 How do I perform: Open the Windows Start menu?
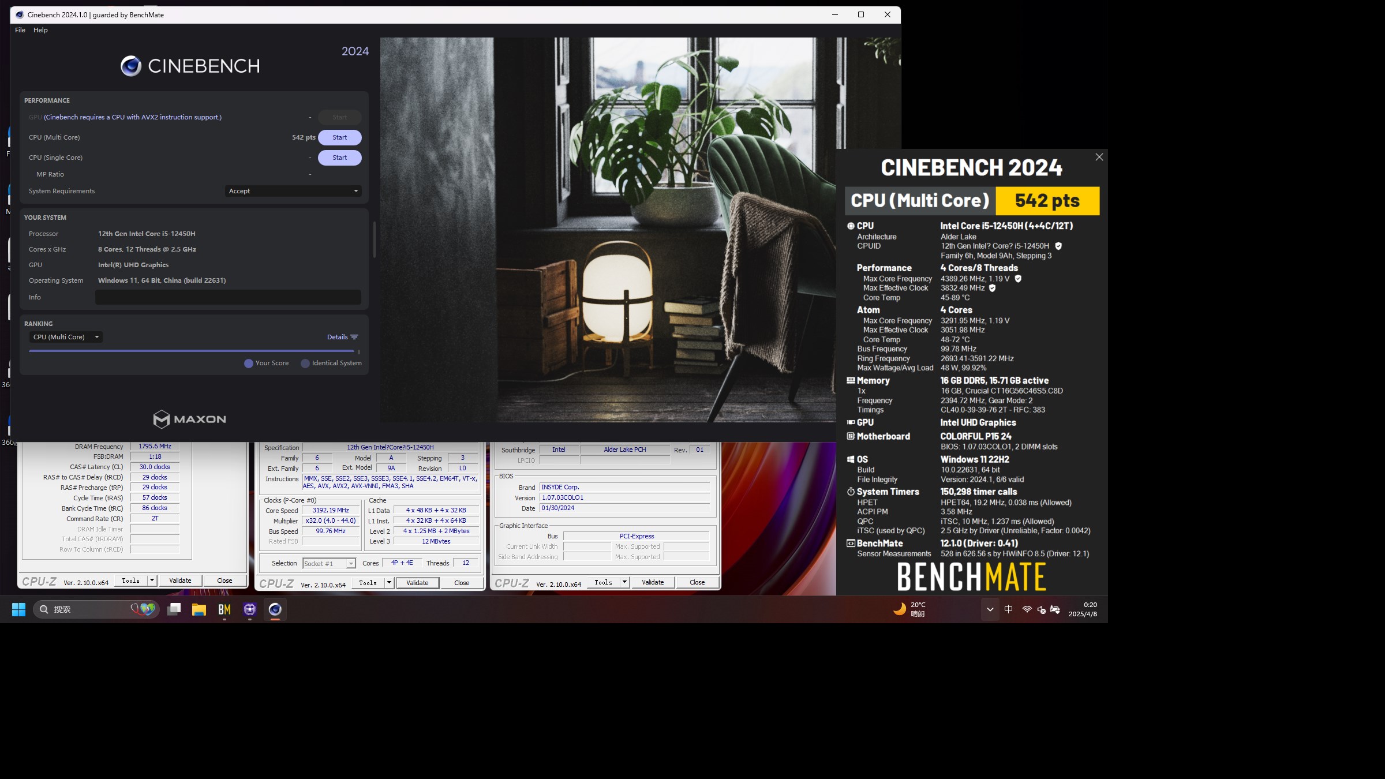(19, 609)
